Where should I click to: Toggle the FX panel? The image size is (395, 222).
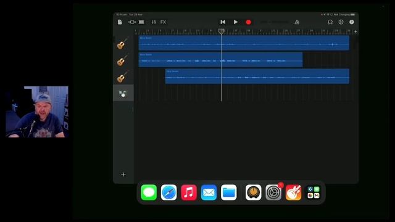[x=163, y=22]
